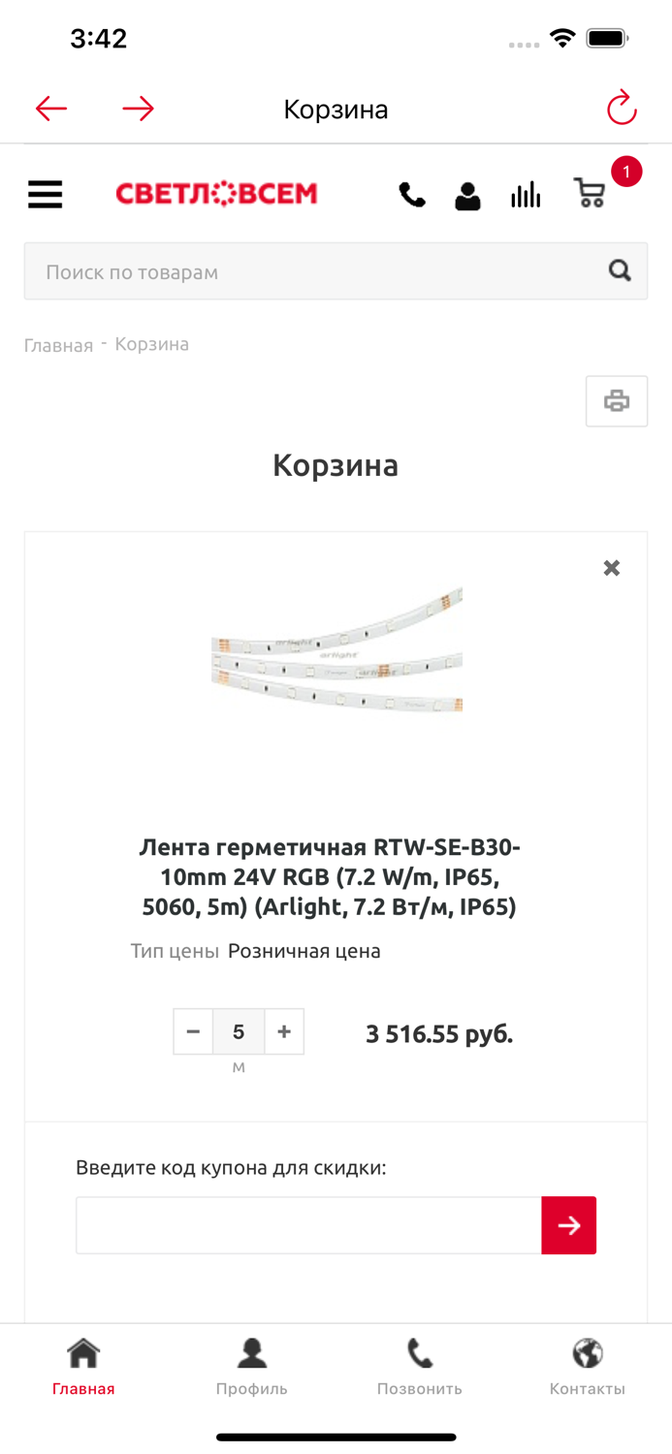Open the Главная breadcrumb link
672x1454 pixels.
pos(58,344)
